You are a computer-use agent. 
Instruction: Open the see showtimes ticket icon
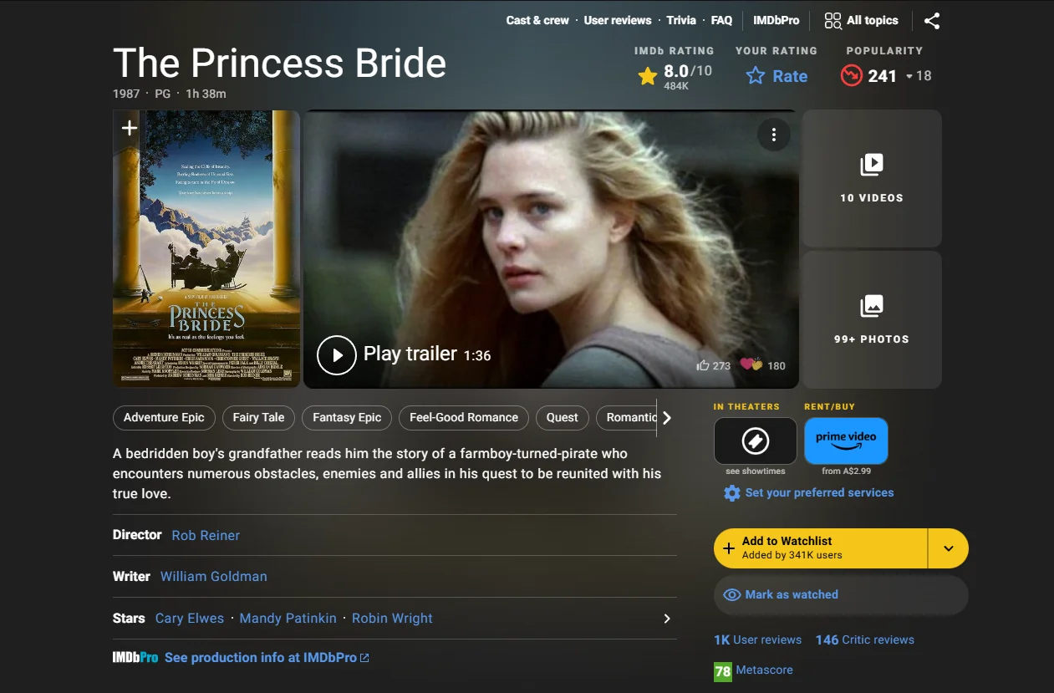(x=755, y=441)
